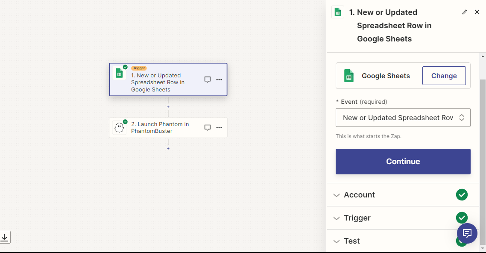Add new step below Launch Phantom
The height and width of the screenshot is (253, 486).
coord(168,149)
